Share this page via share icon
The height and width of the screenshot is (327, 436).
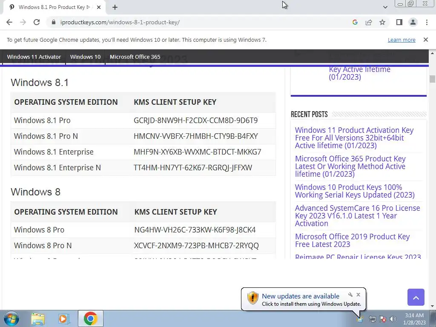tap(369, 22)
